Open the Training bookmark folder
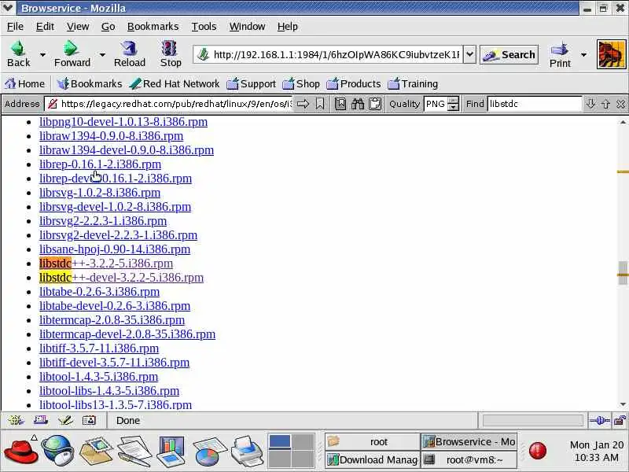This screenshot has height=472, width=629. pos(413,83)
